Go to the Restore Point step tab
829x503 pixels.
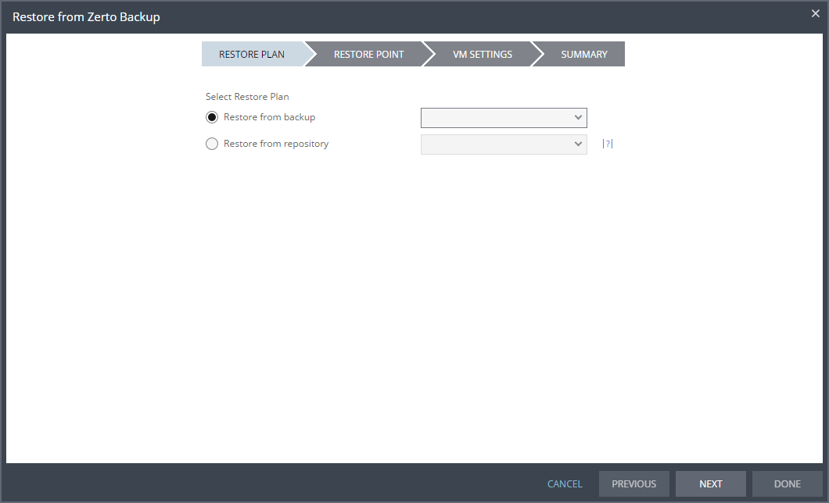click(x=368, y=55)
